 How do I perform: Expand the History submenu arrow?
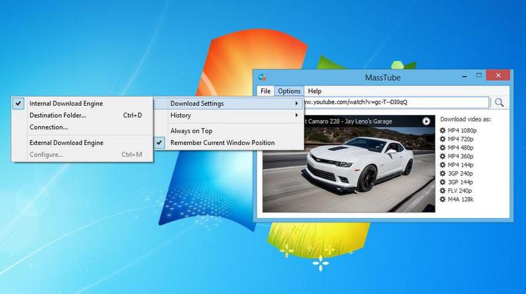tap(297, 115)
